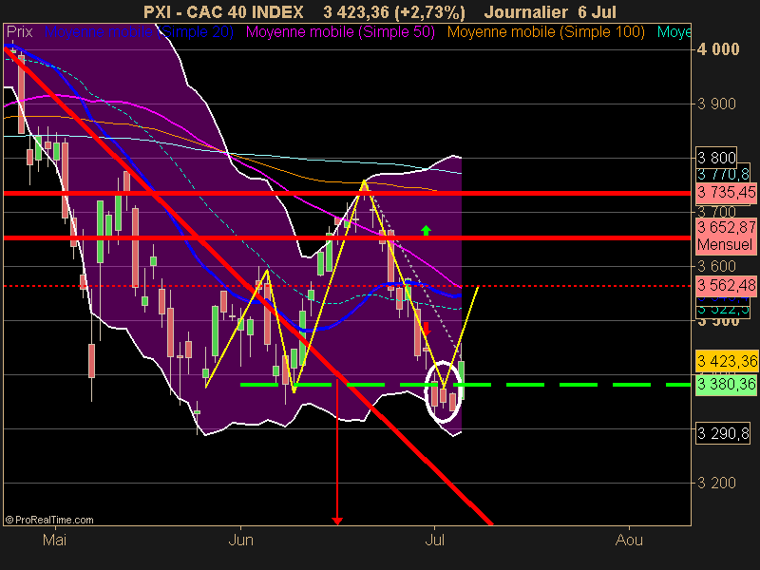Image resolution: width=760 pixels, height=570 pixels.
Task: Click the price value 3 423,36 (+2,73%) in title
Action: pos(394,11)
